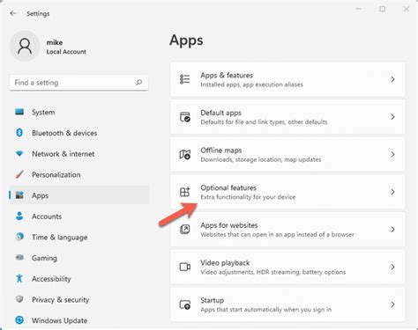
Task: Open Apps & features title
Action: pos(227,75)
